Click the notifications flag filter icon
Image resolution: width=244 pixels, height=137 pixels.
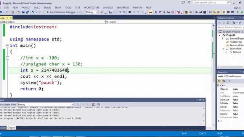[x=189, y=3]
